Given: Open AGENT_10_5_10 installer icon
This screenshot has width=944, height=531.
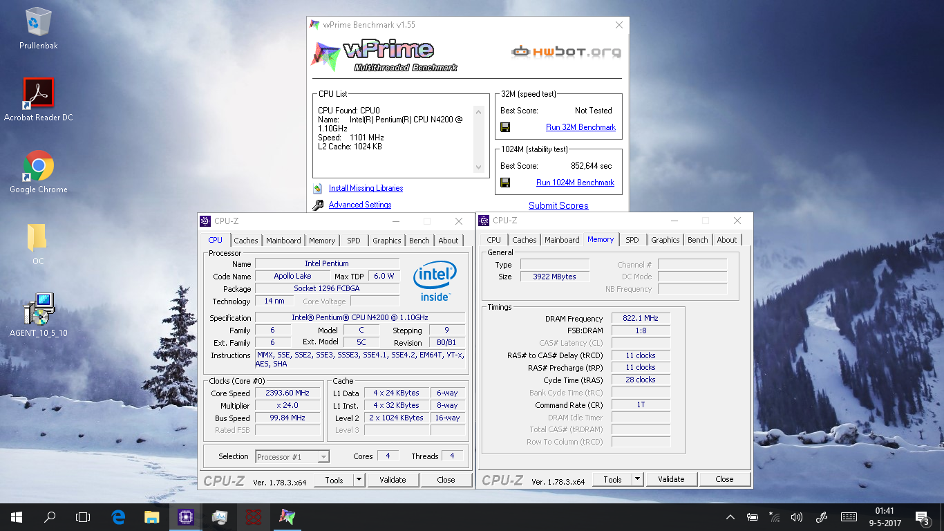Looking at the screenshot, I should [x=38, y=315].
